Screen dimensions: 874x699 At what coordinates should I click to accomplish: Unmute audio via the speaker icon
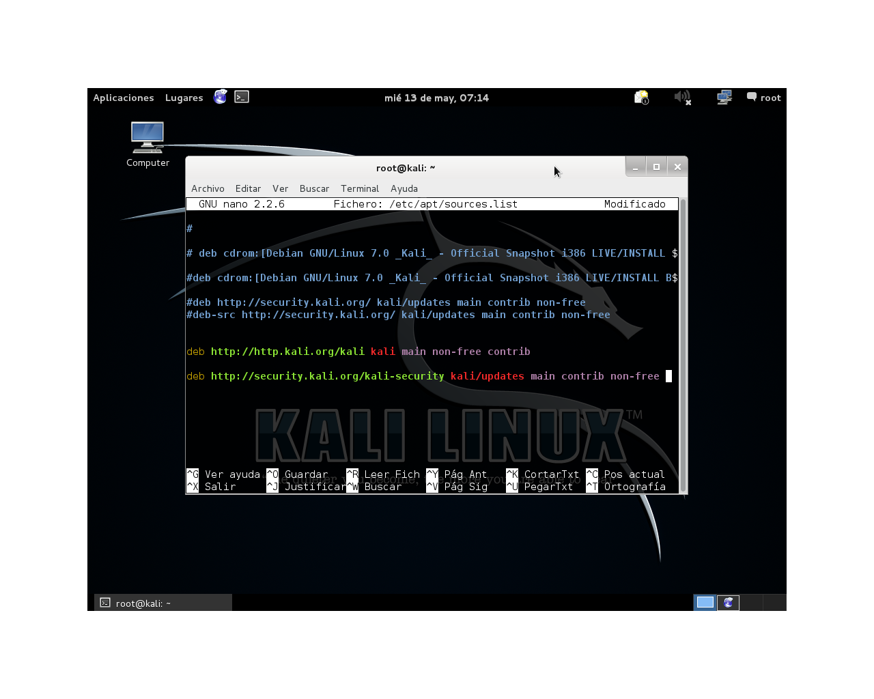tap(681, 96)
